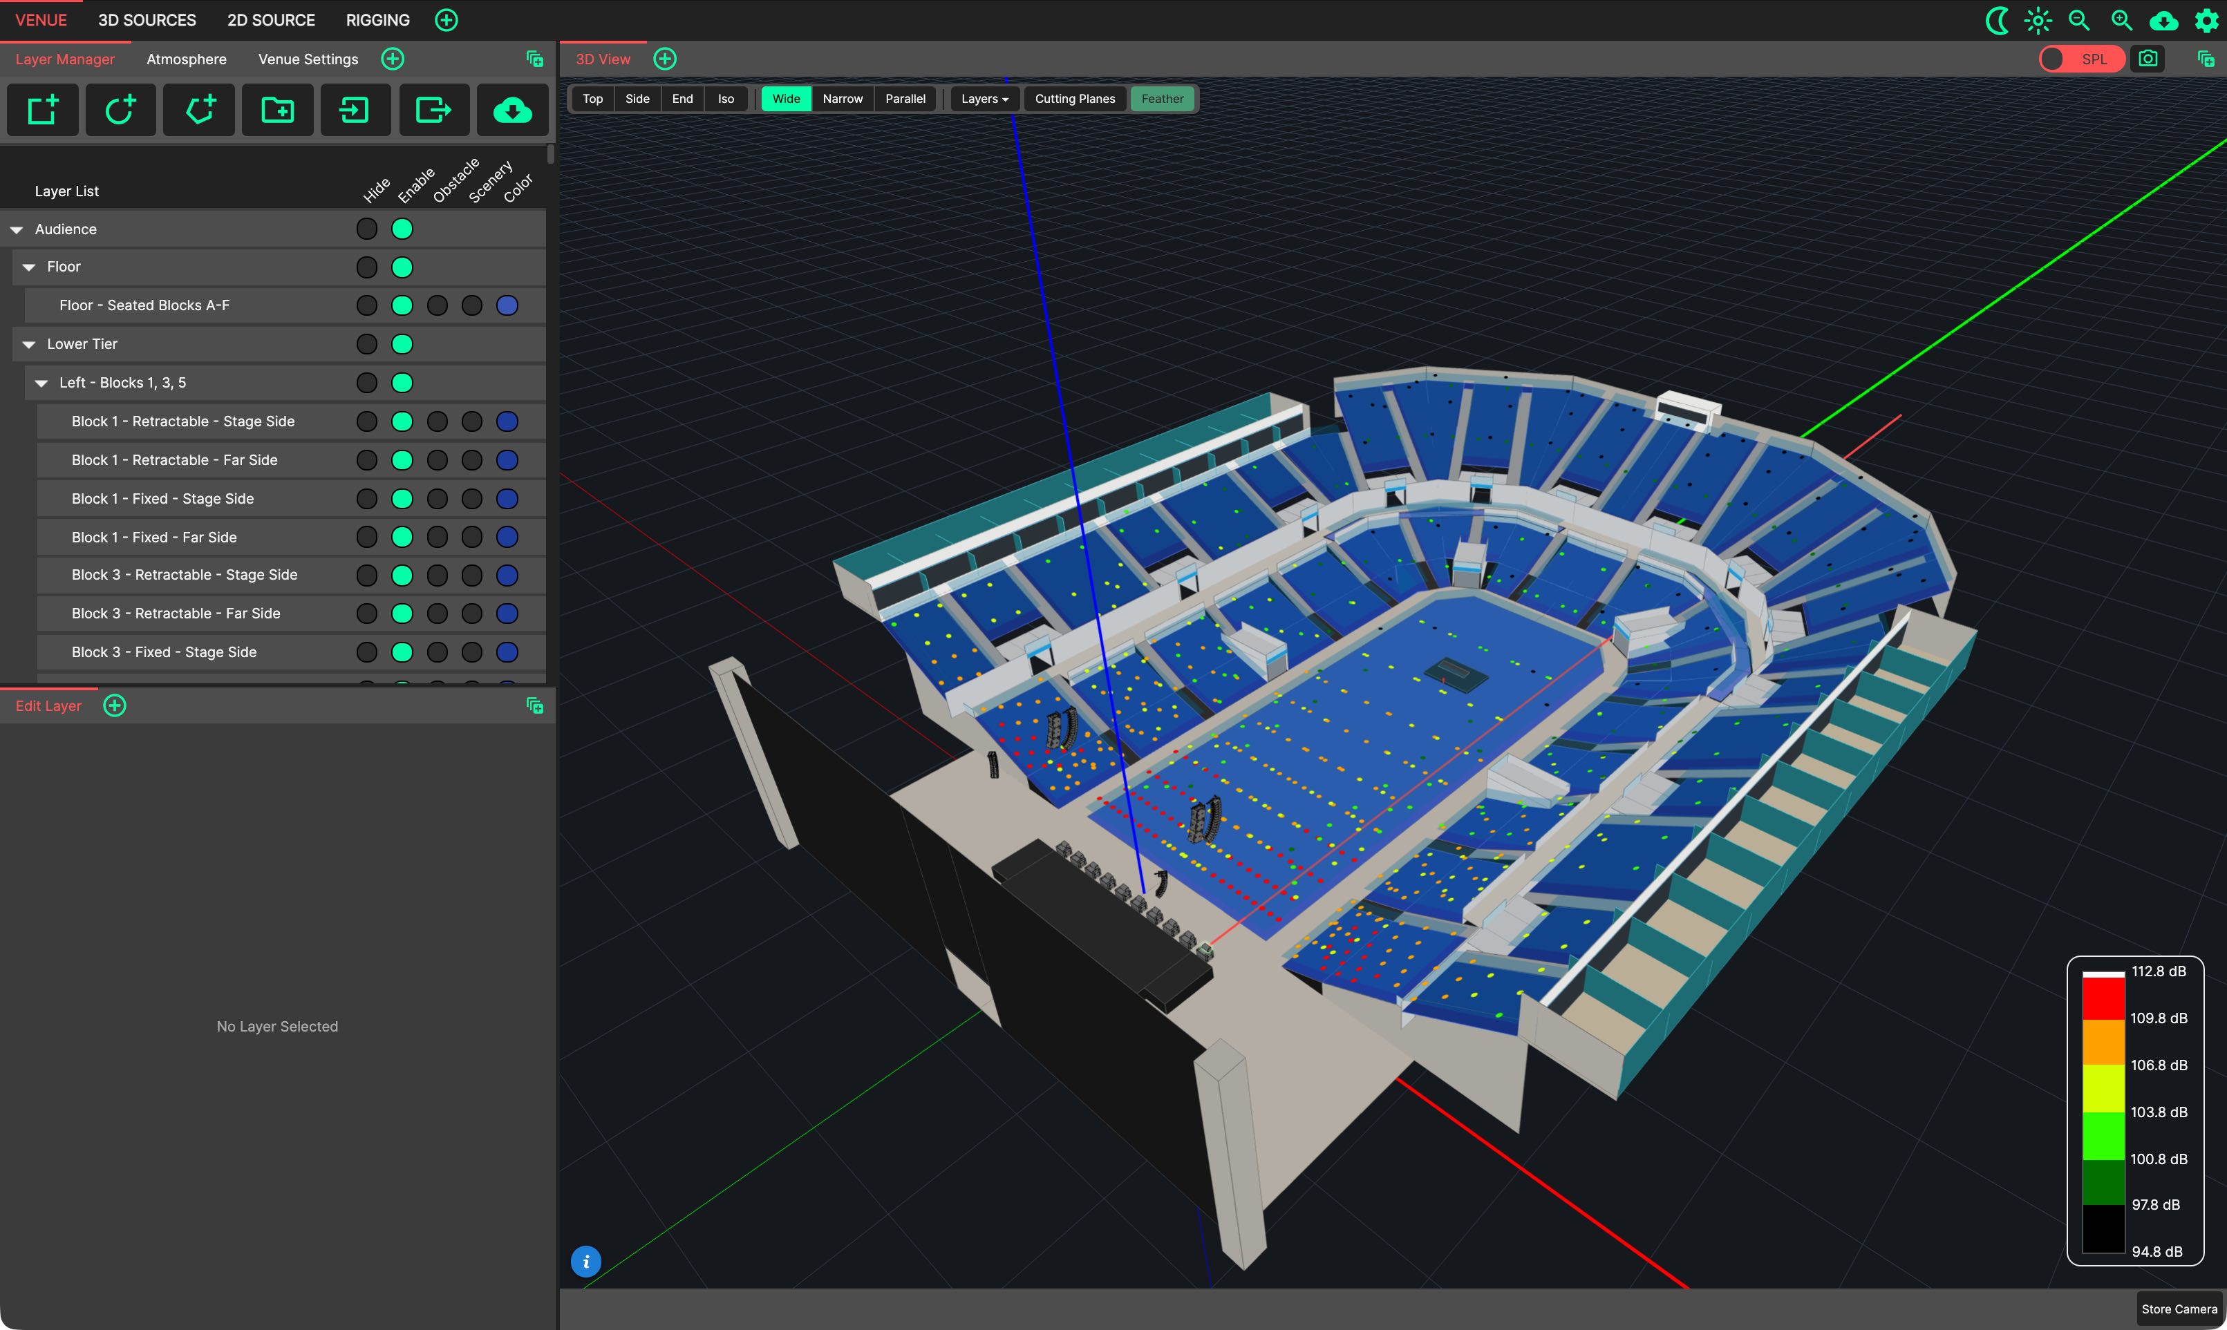This screenshot has height=1330, width=2227.
Task: Toggle the Feather button
Action: (x=1162, y=99)
